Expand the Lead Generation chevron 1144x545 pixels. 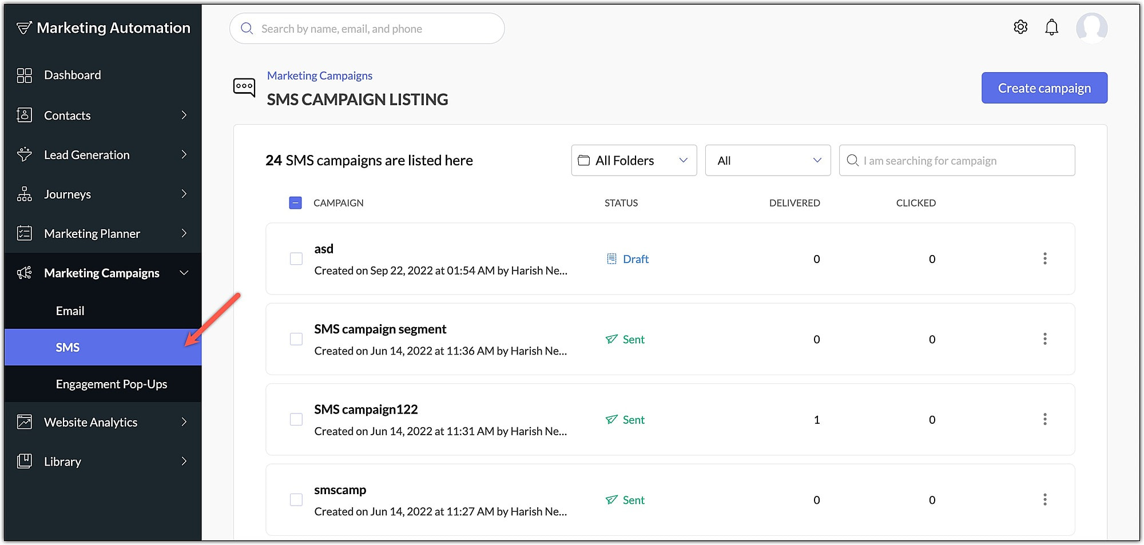pos(184,154)
